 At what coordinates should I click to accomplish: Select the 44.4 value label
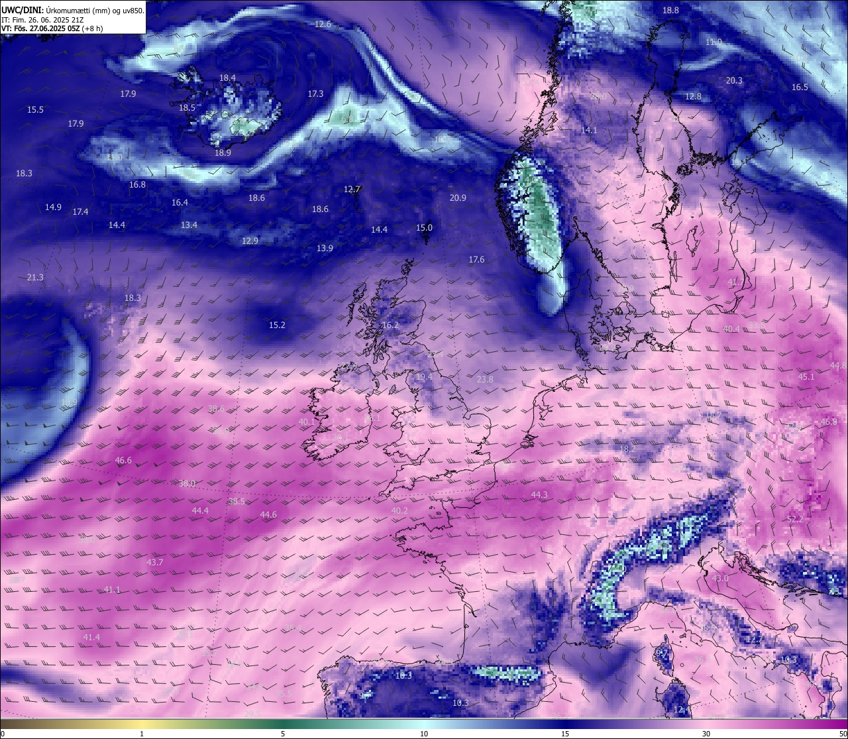pyautogui.click(x=200, y=511)
